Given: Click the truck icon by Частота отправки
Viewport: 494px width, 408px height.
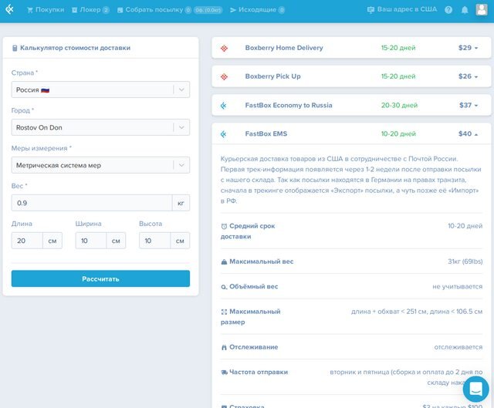Looking at the screenshot, I should click(224, 373).
